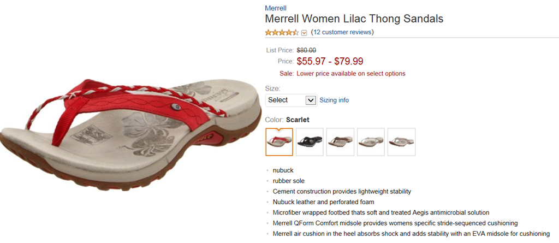Click the Color: Scarlet label
The image size is (559, 243).
pos(290,120)
